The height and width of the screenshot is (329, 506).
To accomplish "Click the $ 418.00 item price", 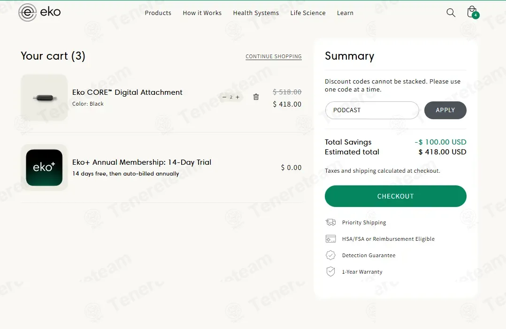I will point(287,104).
